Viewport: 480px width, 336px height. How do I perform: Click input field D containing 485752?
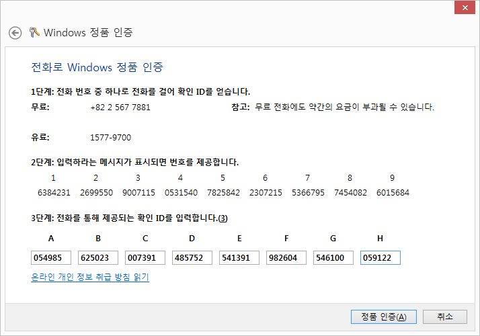point(192,257)
